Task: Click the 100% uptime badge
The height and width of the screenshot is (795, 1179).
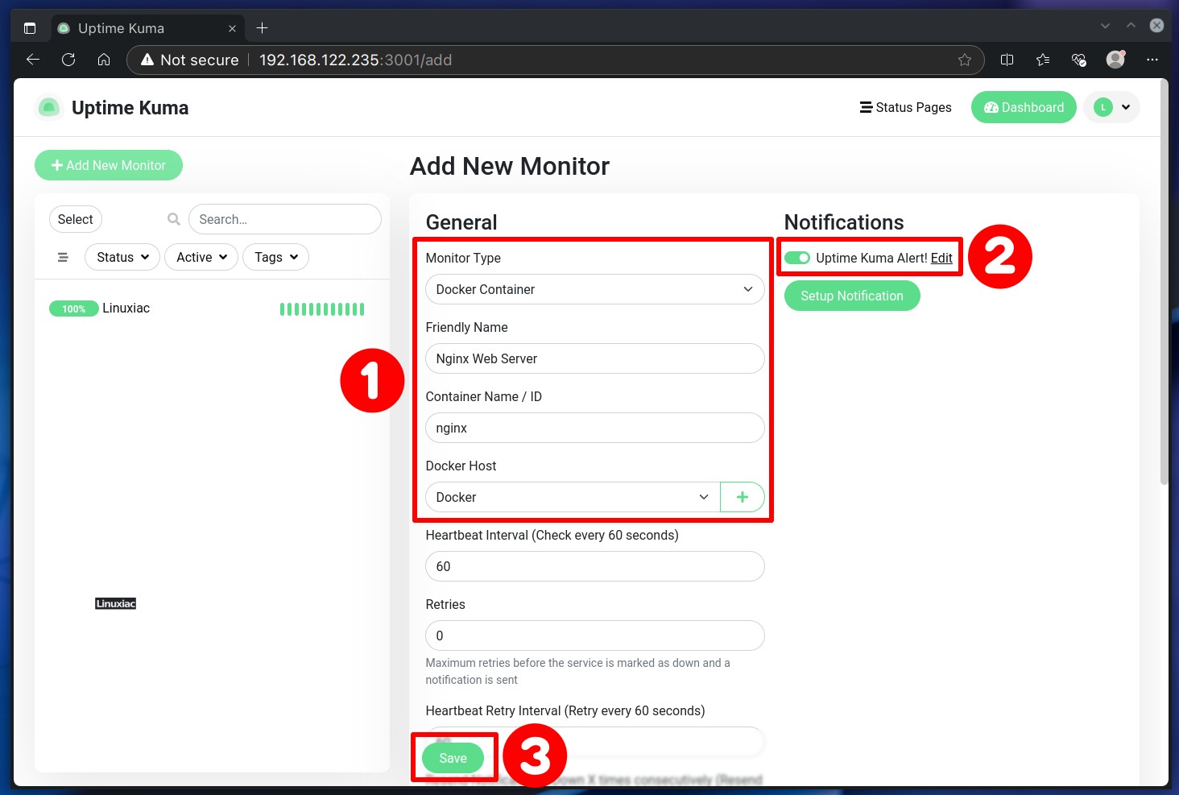Action: (x=74, y=308)
